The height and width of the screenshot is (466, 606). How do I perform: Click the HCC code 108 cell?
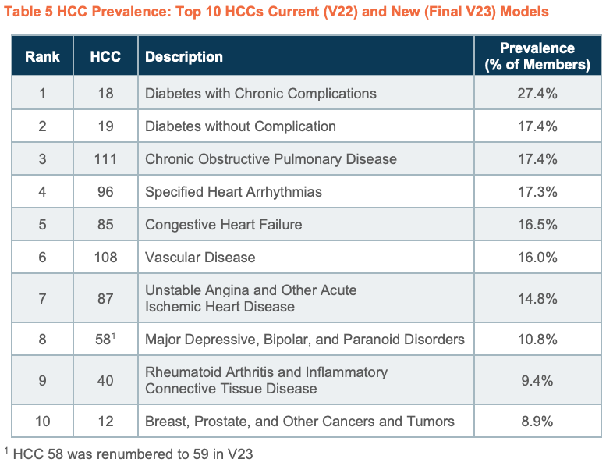tap(105, 258)
